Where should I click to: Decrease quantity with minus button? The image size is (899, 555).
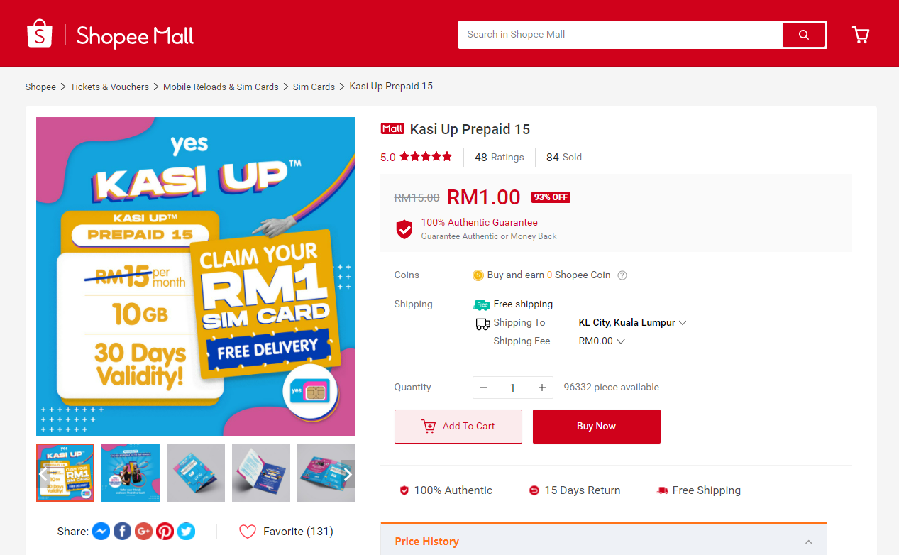coord(484,388)
